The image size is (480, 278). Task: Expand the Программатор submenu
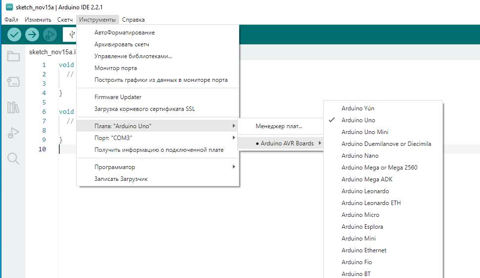point(158,167)
